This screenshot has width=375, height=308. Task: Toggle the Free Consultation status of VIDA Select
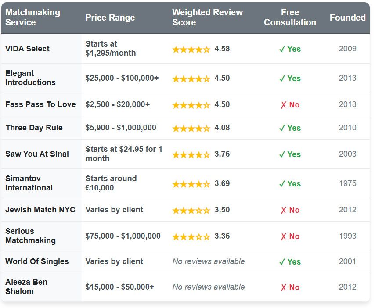click(x=290, y=49)
